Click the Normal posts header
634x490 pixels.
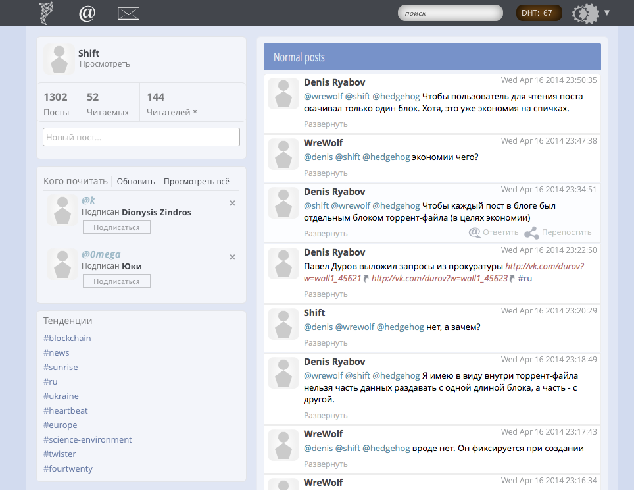point(432,57)
